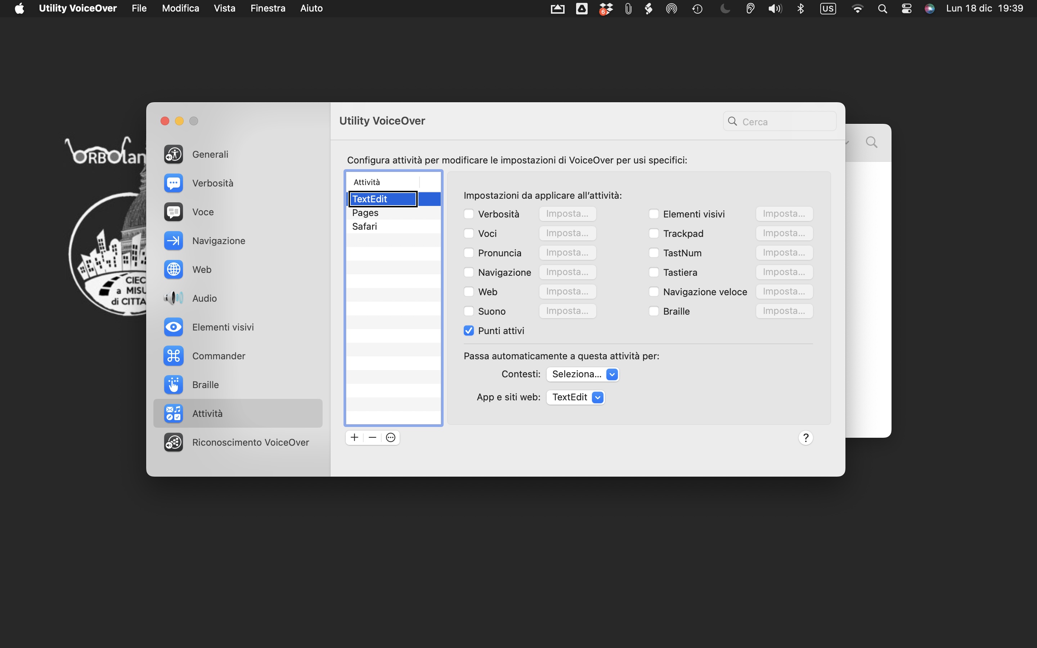Open Control Center icon
This screenshot has height=648, width=1037.
[x=907, y=9]
